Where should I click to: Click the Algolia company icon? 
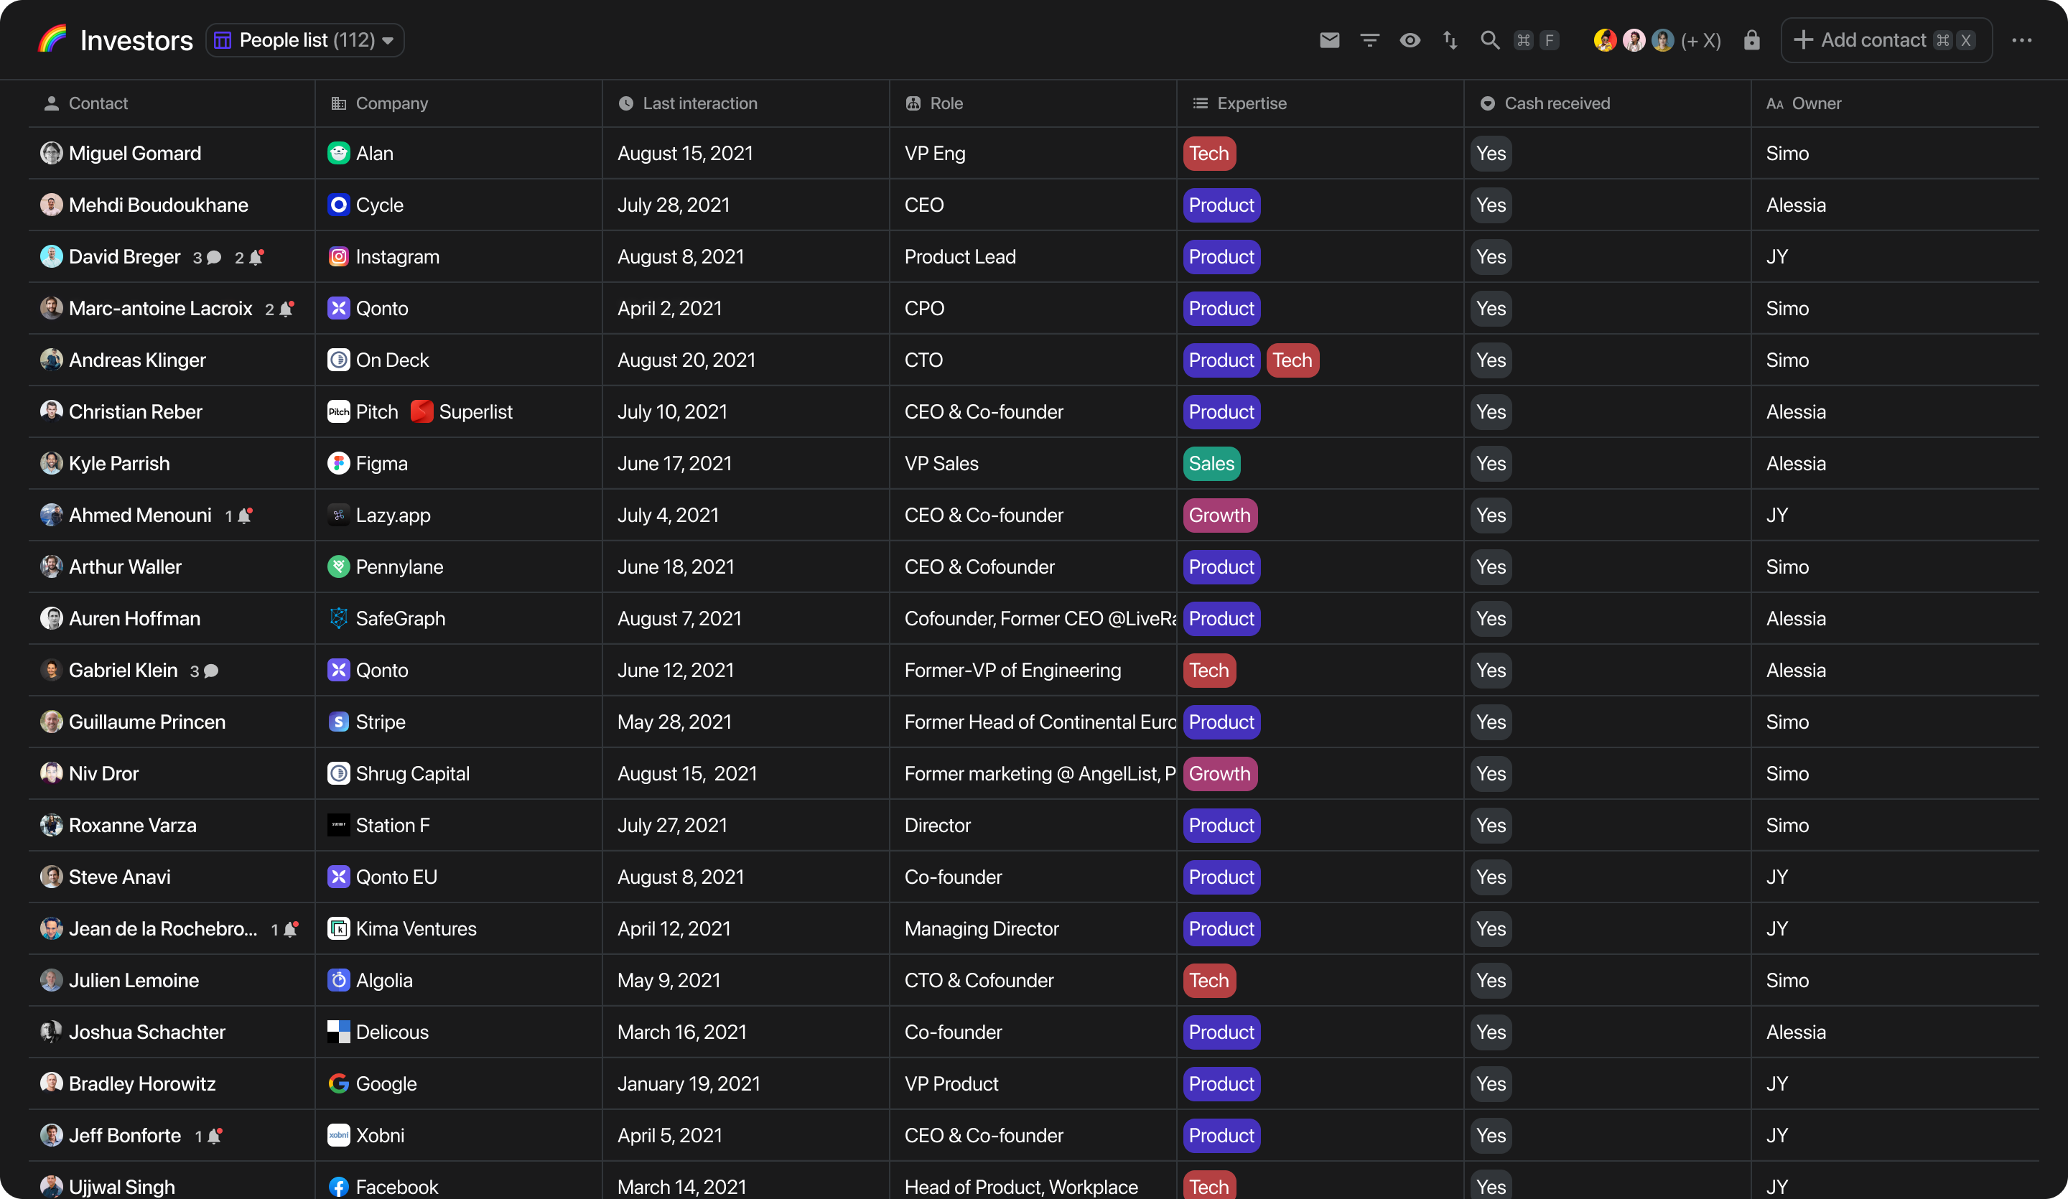[x=339, y=981]
